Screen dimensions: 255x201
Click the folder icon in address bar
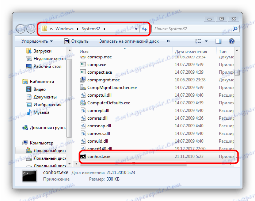click(45, 29)
